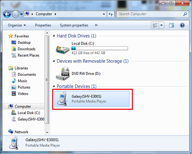Click the refresh icon beside address bar
Image resolution: width=192 pixels, height=154 pixels.
(x=111, y=14)
